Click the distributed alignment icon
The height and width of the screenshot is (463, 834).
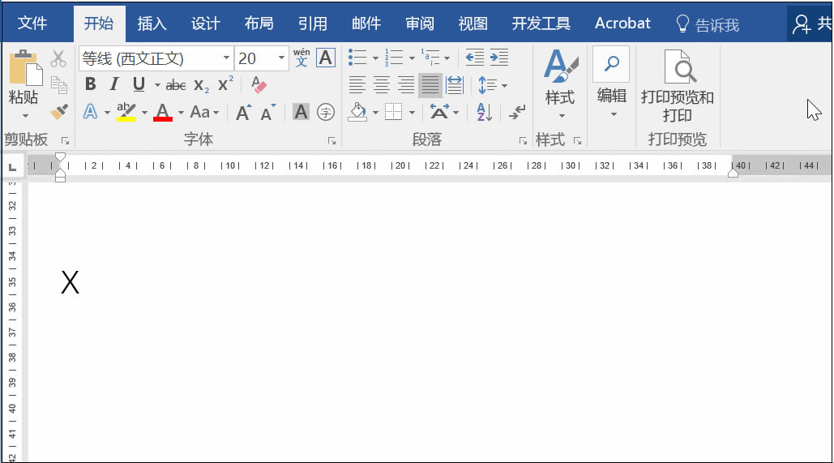tap(455, 84)
